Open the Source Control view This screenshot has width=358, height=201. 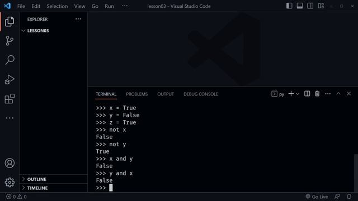(x=10, y=41)
